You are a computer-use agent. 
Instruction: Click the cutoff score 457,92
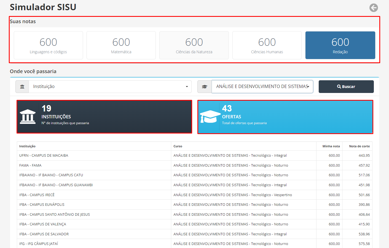[x=364, y=166]
